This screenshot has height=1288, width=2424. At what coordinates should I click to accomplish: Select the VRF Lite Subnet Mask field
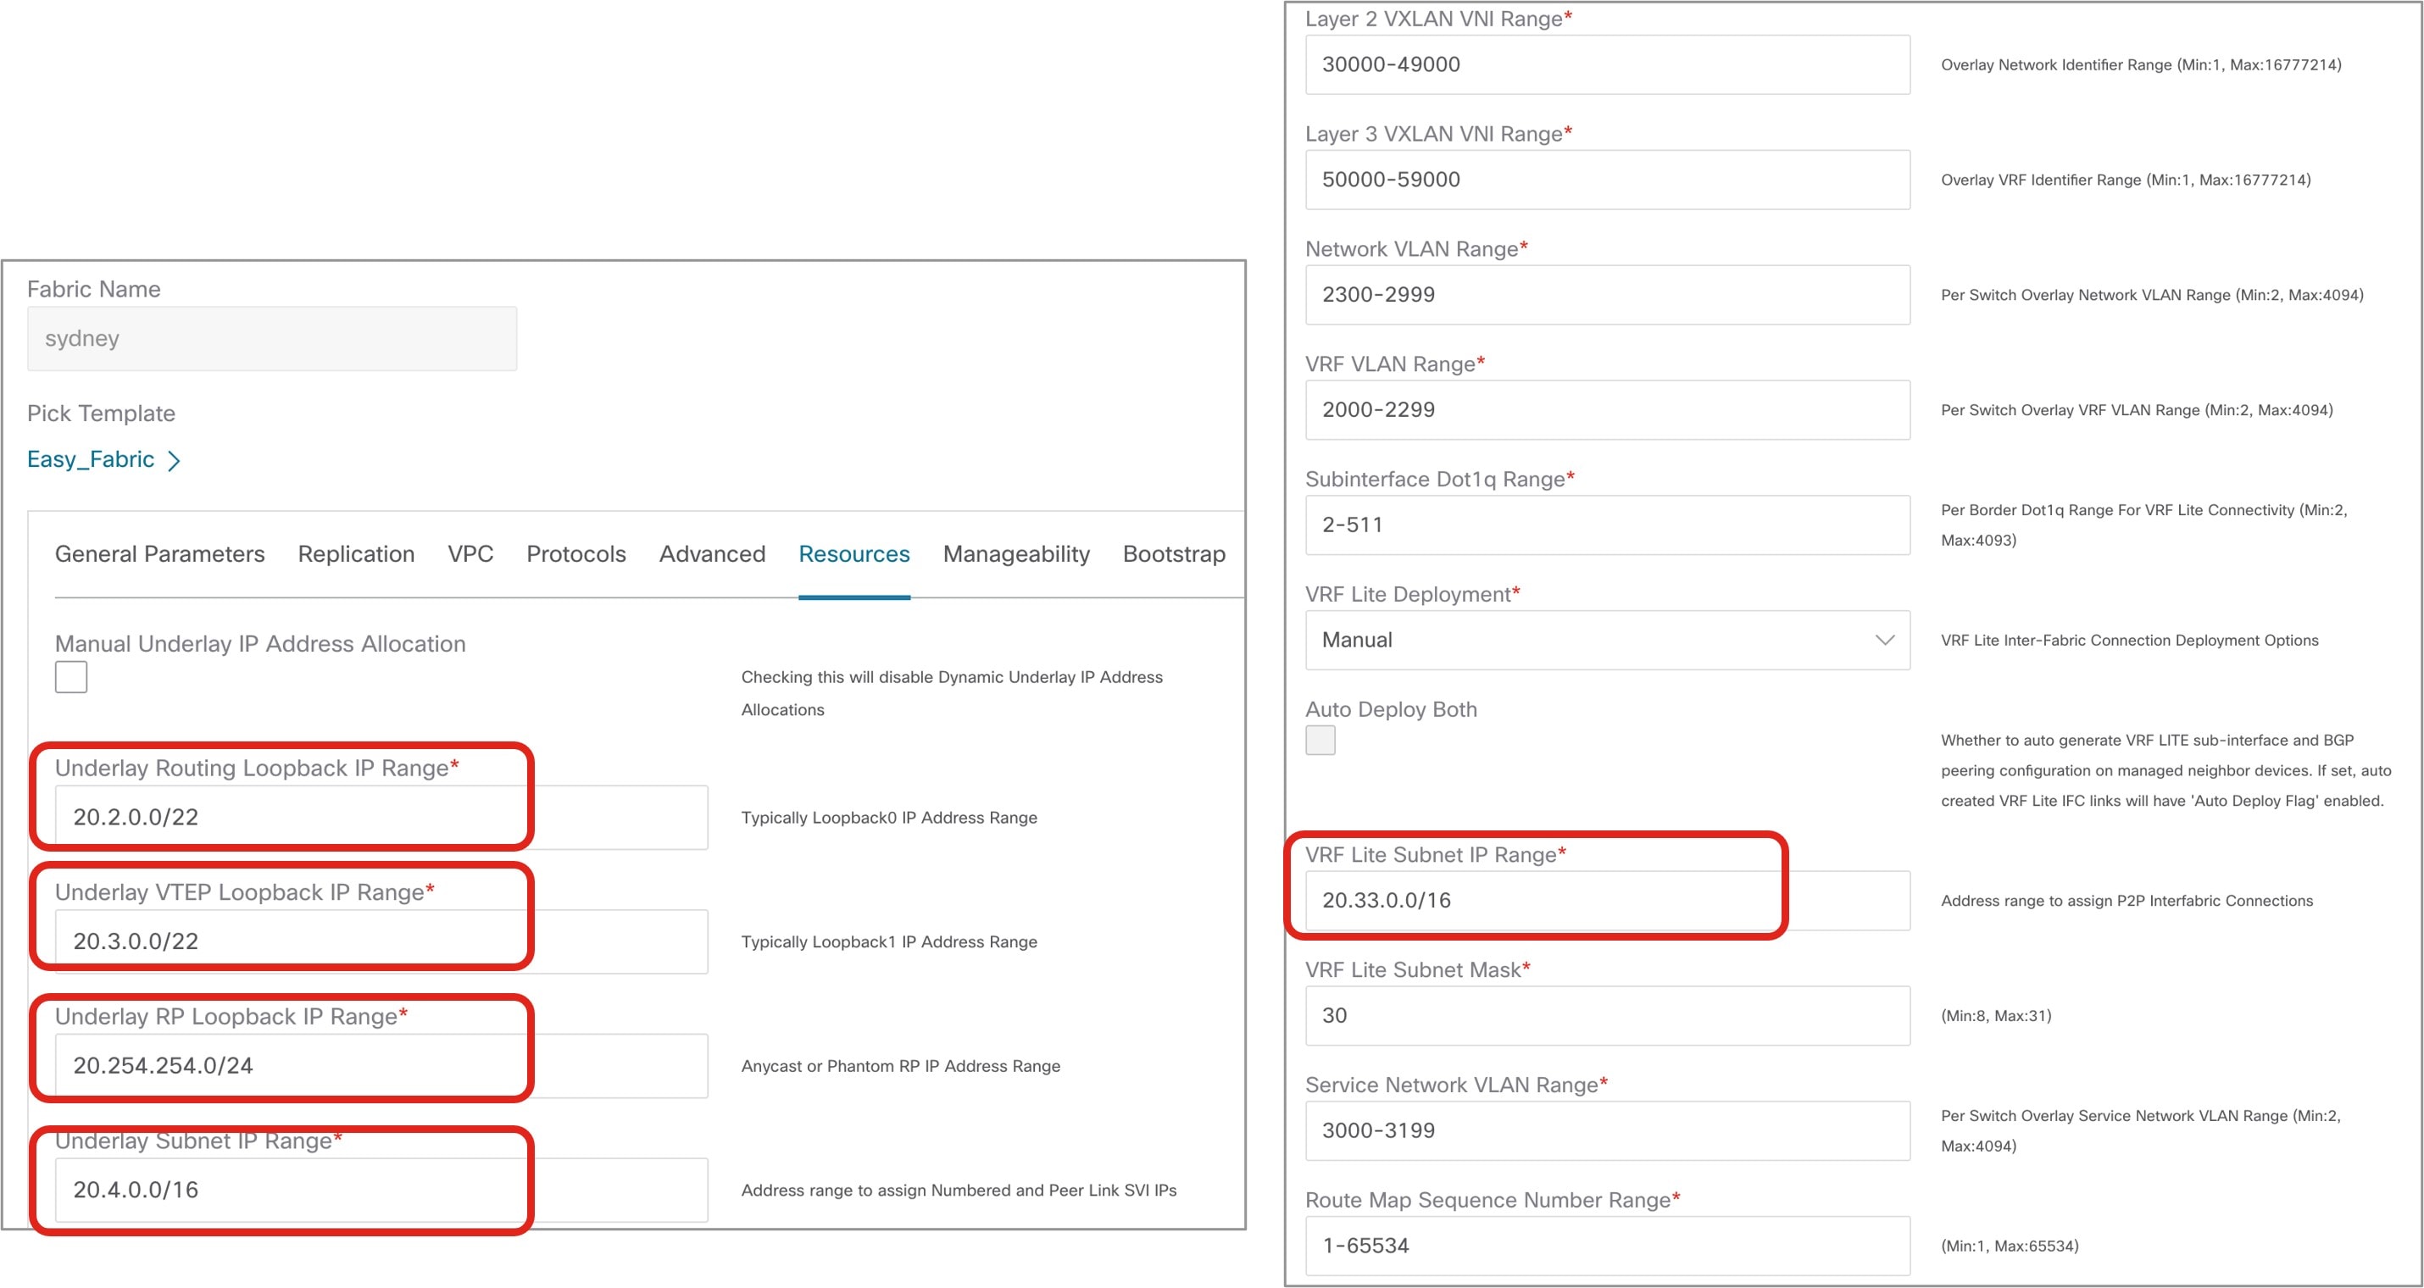(x=1607, y=1015)
